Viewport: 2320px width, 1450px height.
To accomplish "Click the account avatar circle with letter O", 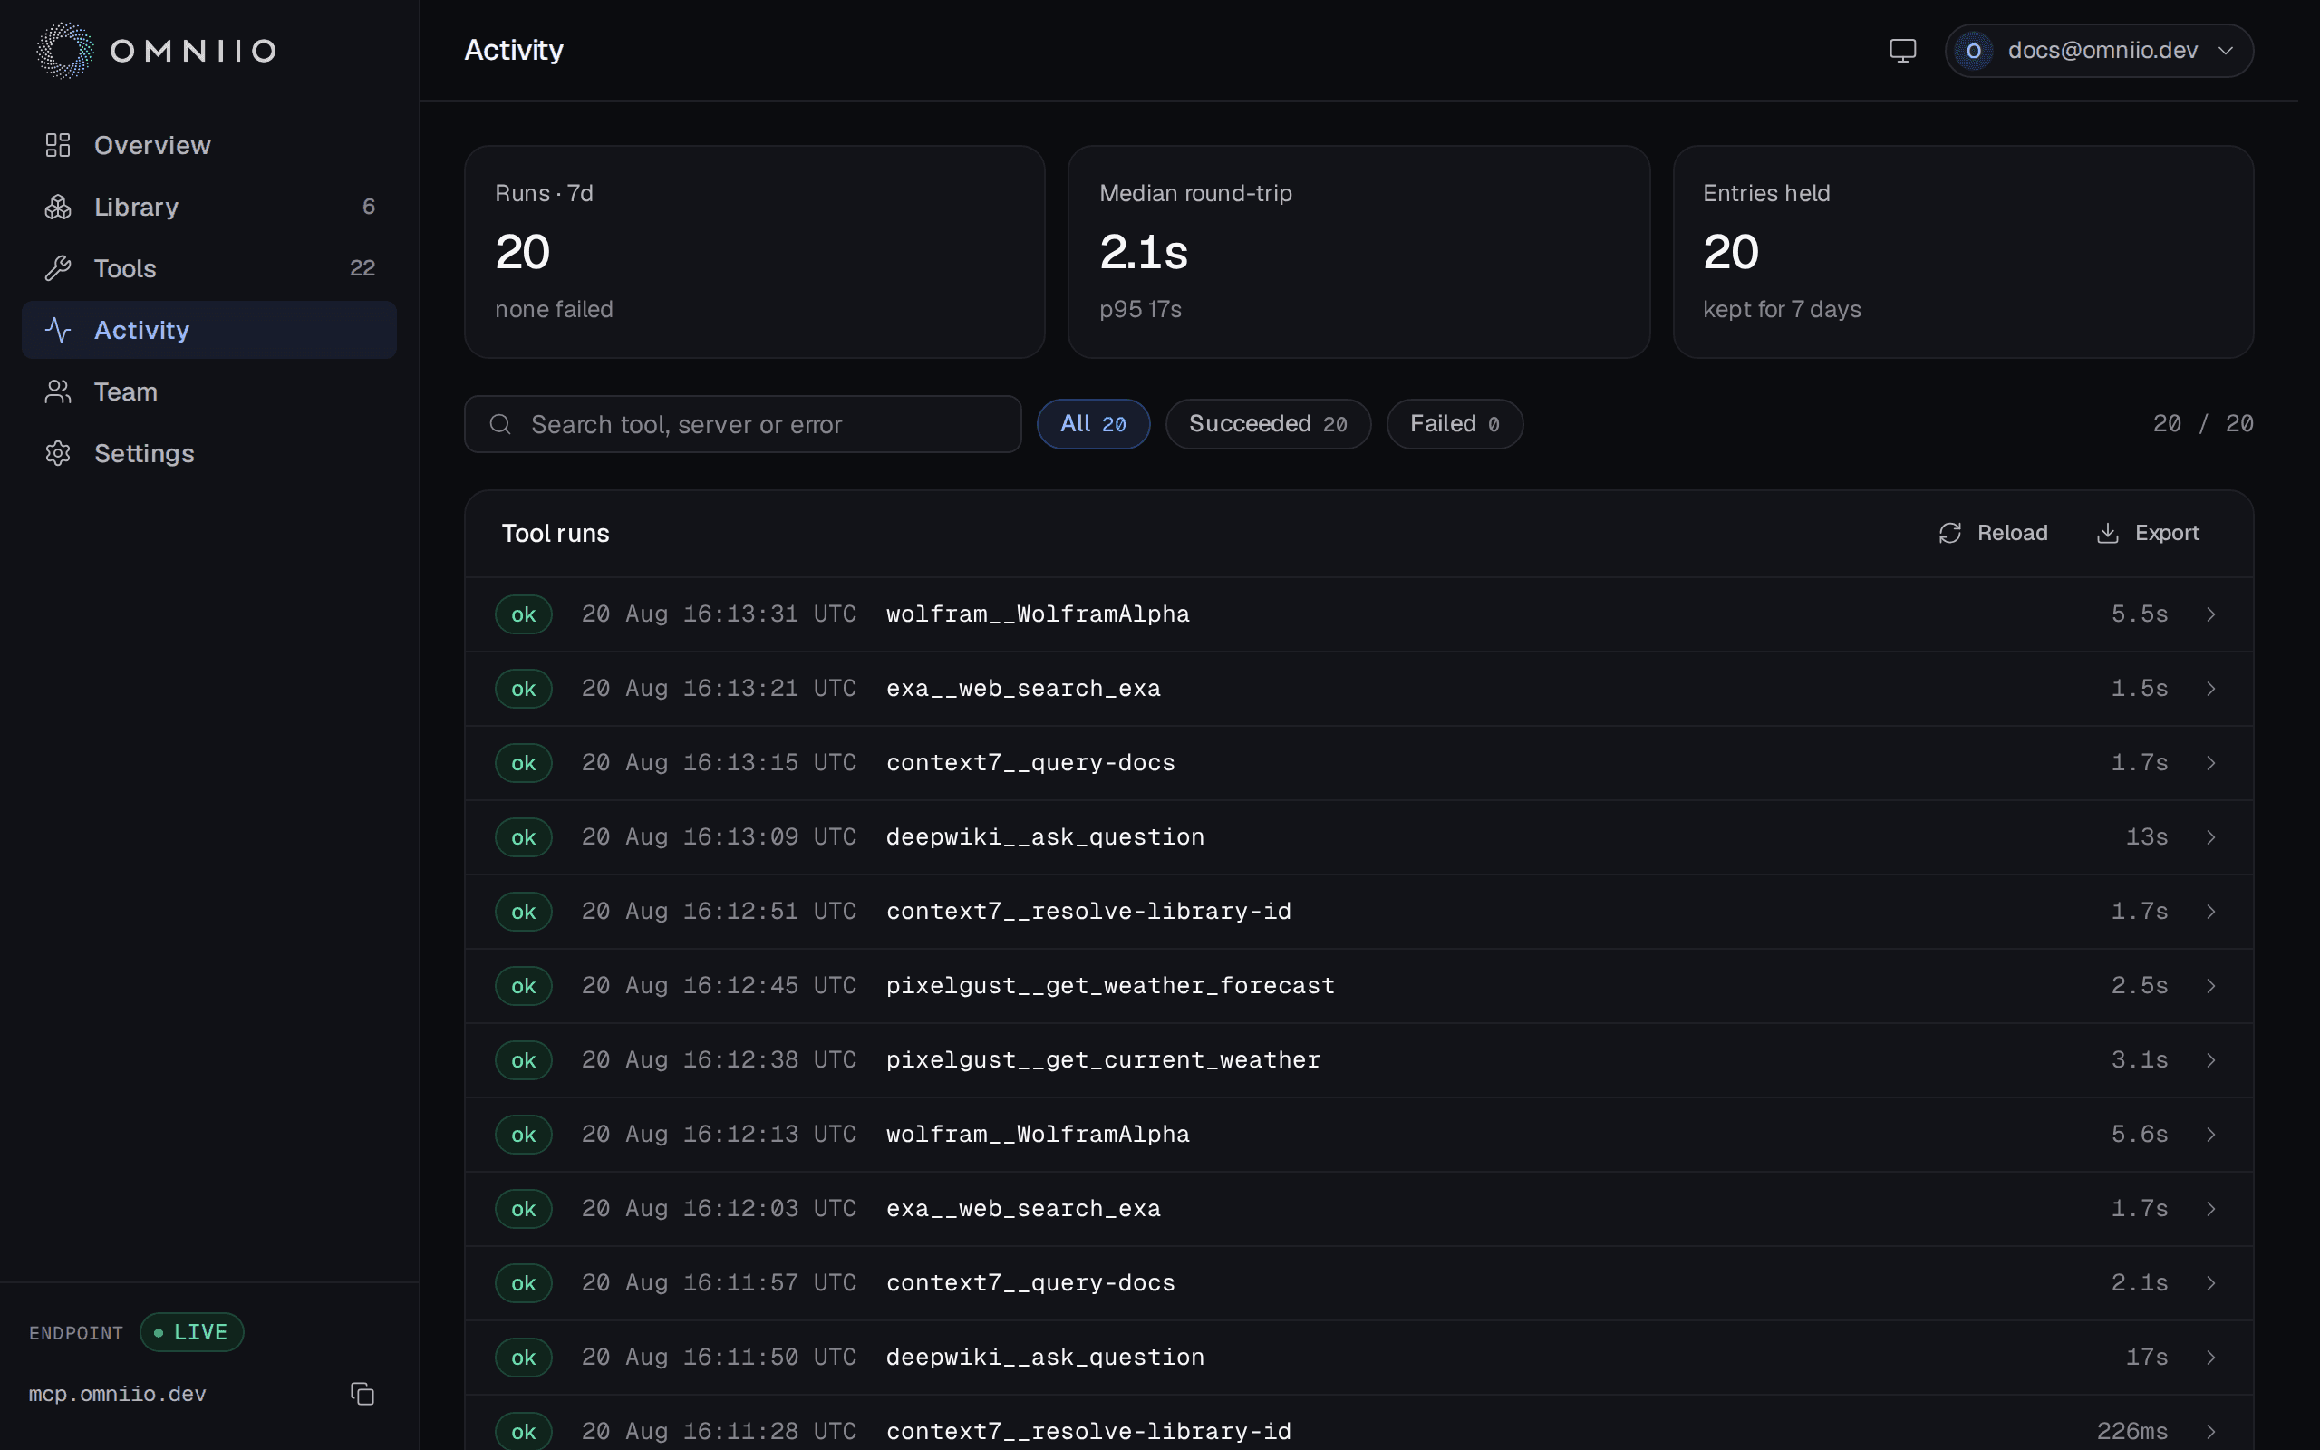I will point(1973,51).
